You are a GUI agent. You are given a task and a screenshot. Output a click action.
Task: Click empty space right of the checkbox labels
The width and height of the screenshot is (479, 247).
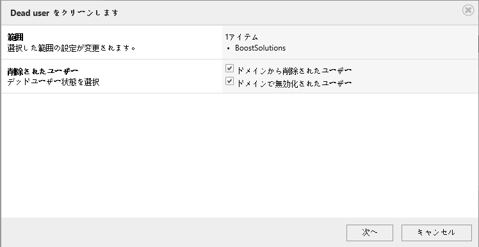[415, 76]
